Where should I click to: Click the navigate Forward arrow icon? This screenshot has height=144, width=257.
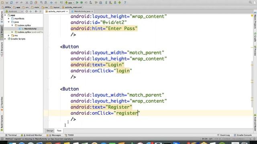56,2
